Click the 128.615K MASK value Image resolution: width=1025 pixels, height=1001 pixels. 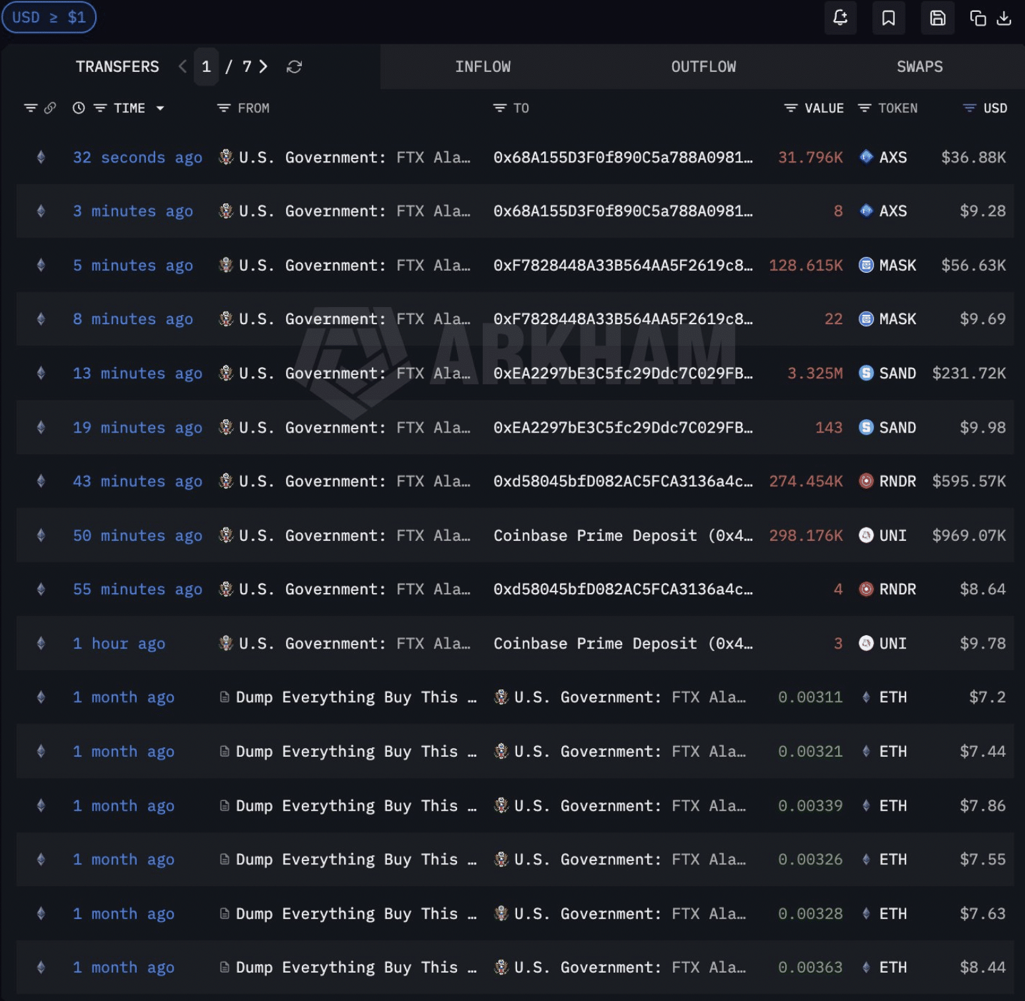tap(806, 265)
